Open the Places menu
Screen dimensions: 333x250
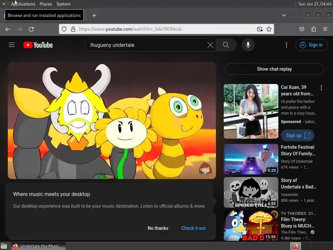pos(46,4)
